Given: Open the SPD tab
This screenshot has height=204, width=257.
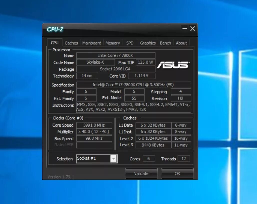Looking at the screenshot, I should [130, 43].
